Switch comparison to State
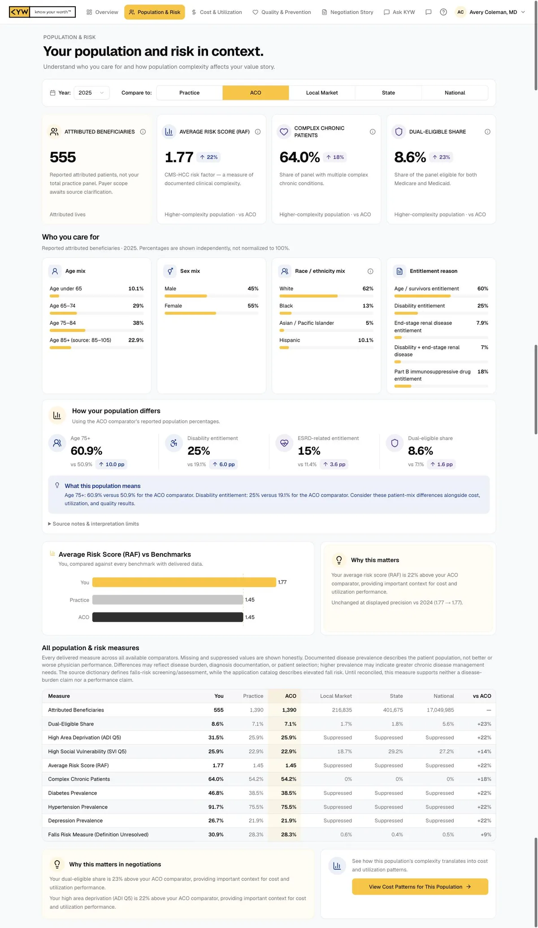 click(388, 92)
